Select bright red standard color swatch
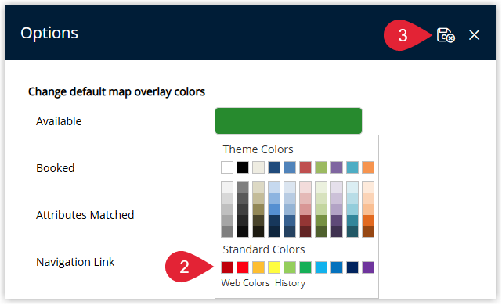Screen dimensions: 502x305 (x=243, y=267)
